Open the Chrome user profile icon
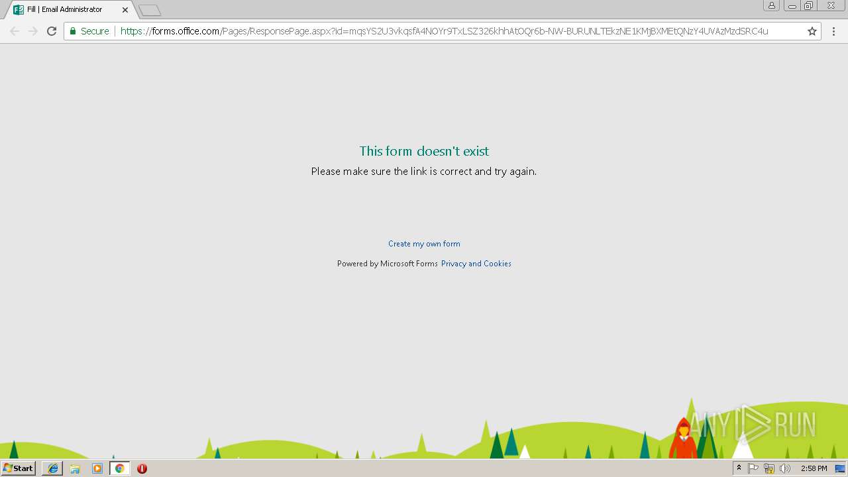Viewport: 848px width, 477px height. tap(772, 5)
